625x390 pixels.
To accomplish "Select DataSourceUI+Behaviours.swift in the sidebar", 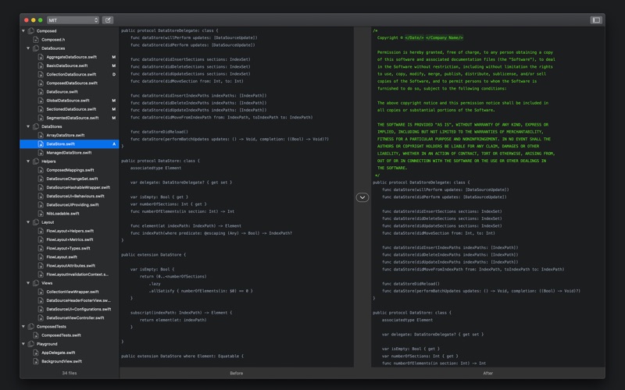I will [70, 197].
